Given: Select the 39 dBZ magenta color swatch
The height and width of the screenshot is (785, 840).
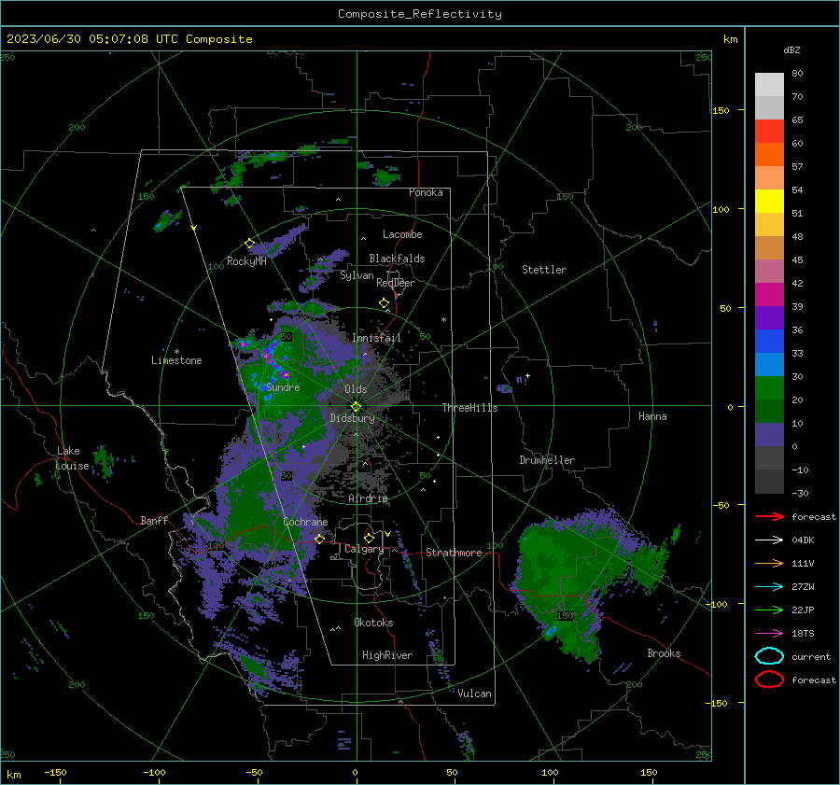Looking at the screenshot, I should (x=769, y=294).
